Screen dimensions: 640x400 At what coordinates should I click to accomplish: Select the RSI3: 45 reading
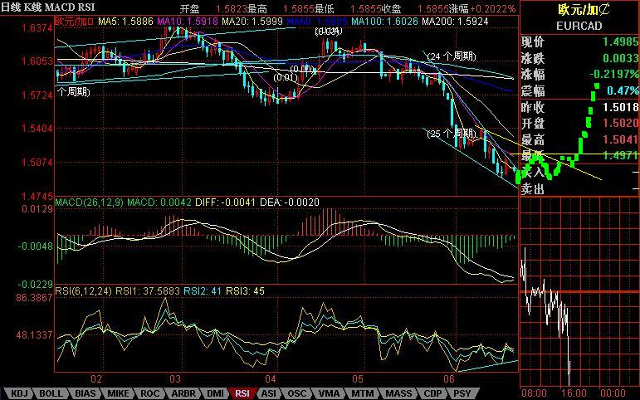pos(246,291)
